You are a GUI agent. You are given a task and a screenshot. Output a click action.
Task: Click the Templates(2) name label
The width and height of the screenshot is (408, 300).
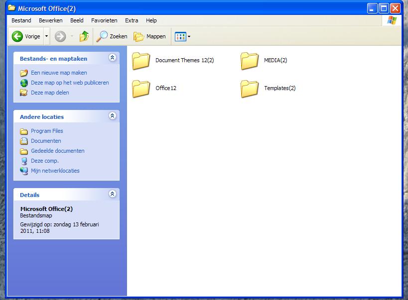[279, 88]
